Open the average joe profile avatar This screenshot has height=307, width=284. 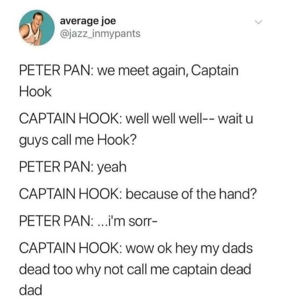[37, 28]
